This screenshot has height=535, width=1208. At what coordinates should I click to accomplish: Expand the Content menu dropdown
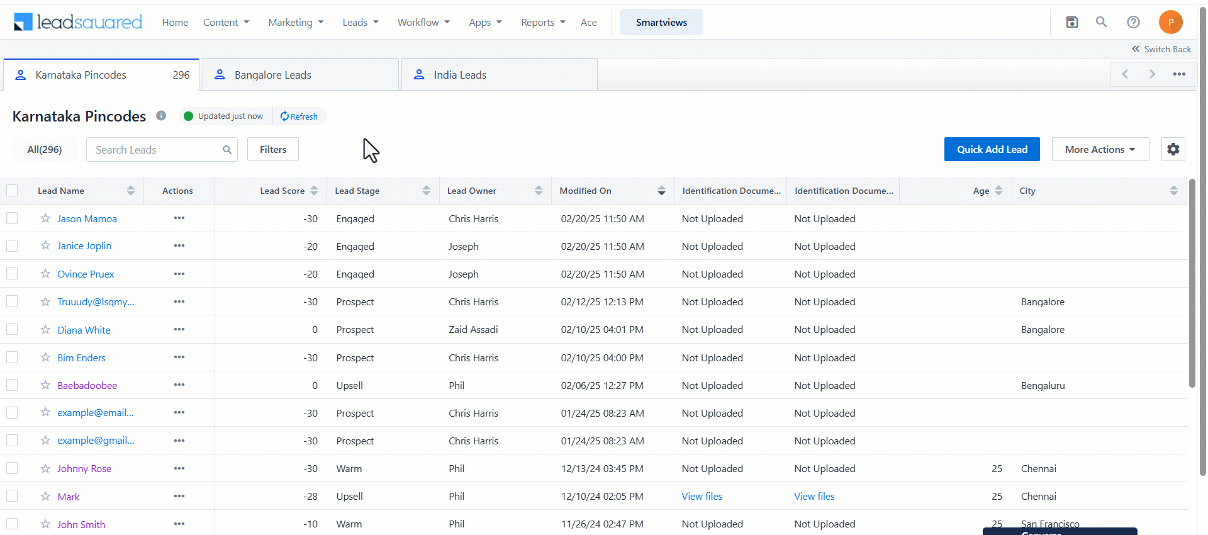point(226,22)
